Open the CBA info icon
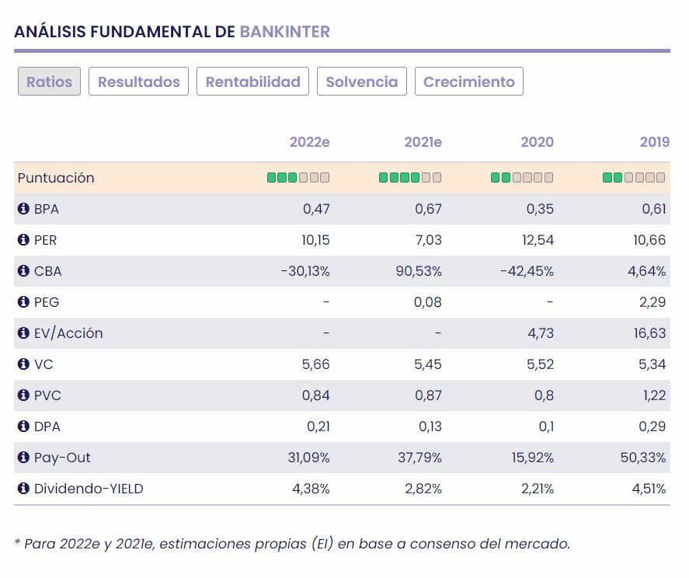The image size is (689, 578). point(23,271)
